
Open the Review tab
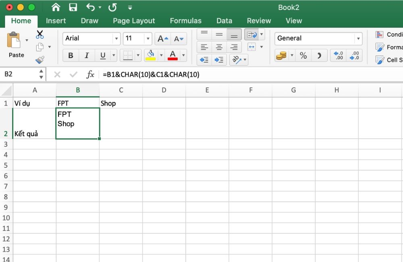tap(259, 21)
